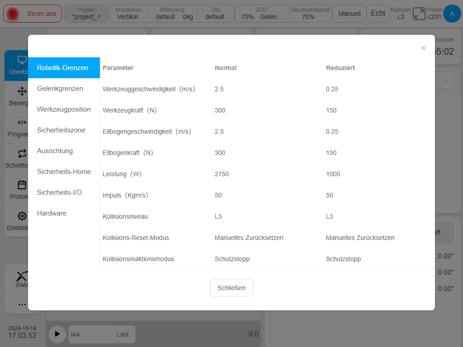Image resolution: width=463 pixels, height=347 pixels.
Task: Click the Werkzeuggeschwindigkeit Reduziert value 0.25
Action: click(332, 89)
